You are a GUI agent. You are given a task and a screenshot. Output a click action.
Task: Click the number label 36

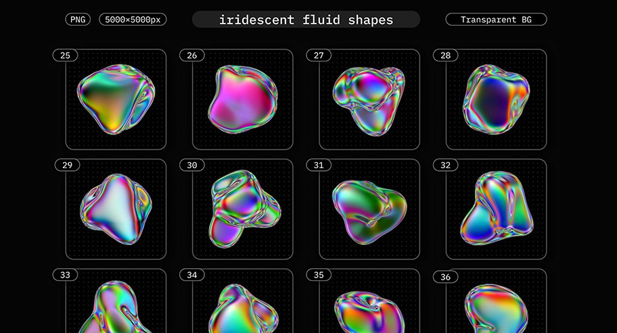445,277
